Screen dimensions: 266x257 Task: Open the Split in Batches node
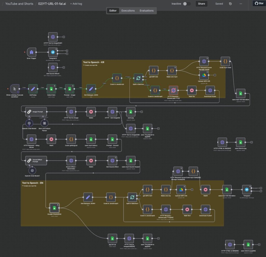(138, 78)
